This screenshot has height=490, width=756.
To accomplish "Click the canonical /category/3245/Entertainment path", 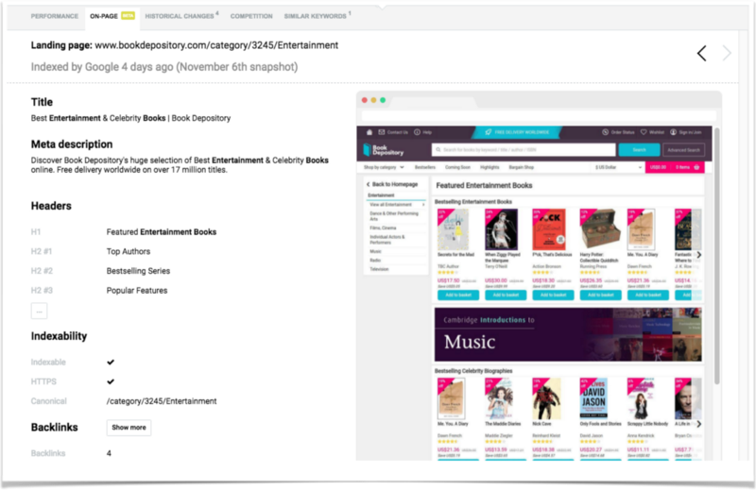I will [162, 401].
